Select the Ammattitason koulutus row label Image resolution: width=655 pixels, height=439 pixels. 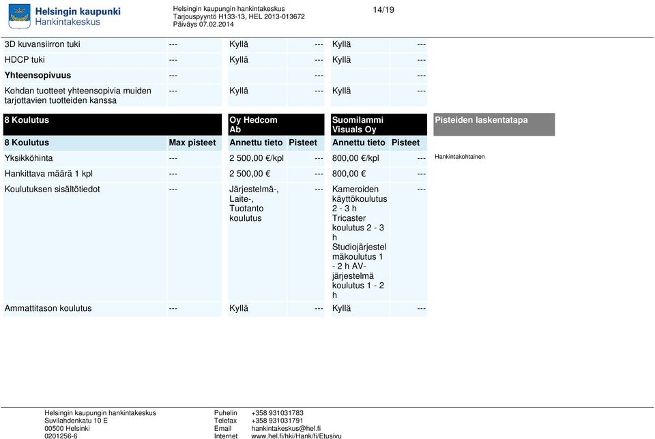[x=48, y=308]
